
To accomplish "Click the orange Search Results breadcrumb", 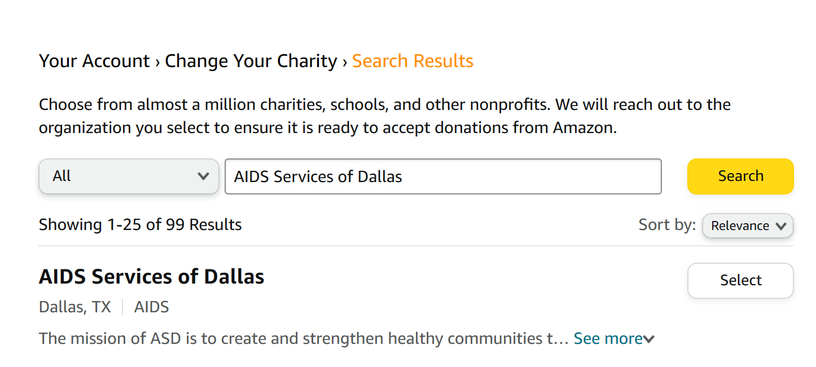I will pyautogui.click(x=413, y=61).
